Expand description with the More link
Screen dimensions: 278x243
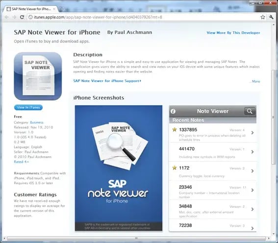[255, 81]
